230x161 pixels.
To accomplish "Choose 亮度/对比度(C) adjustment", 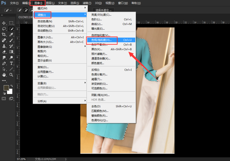I will pos(111,15).
